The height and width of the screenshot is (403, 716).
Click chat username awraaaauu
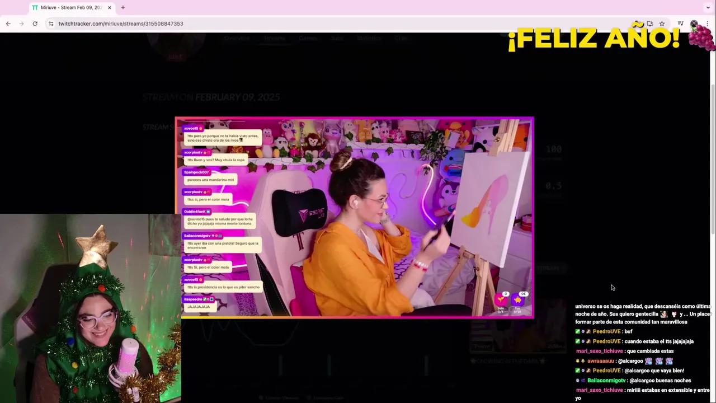tap(600, 361)
